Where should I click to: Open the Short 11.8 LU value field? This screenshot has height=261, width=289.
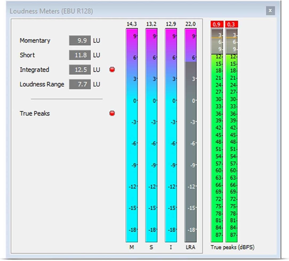[x=80, y=55]
